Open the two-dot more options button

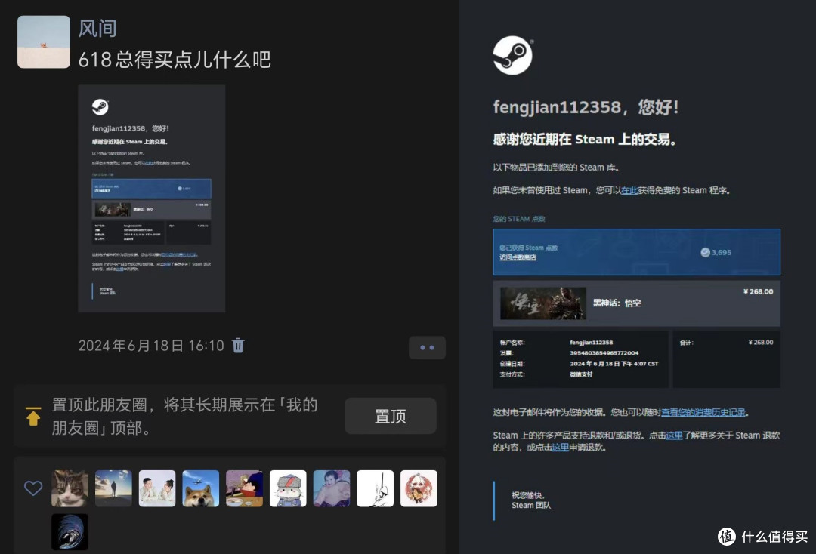point(427,348)
